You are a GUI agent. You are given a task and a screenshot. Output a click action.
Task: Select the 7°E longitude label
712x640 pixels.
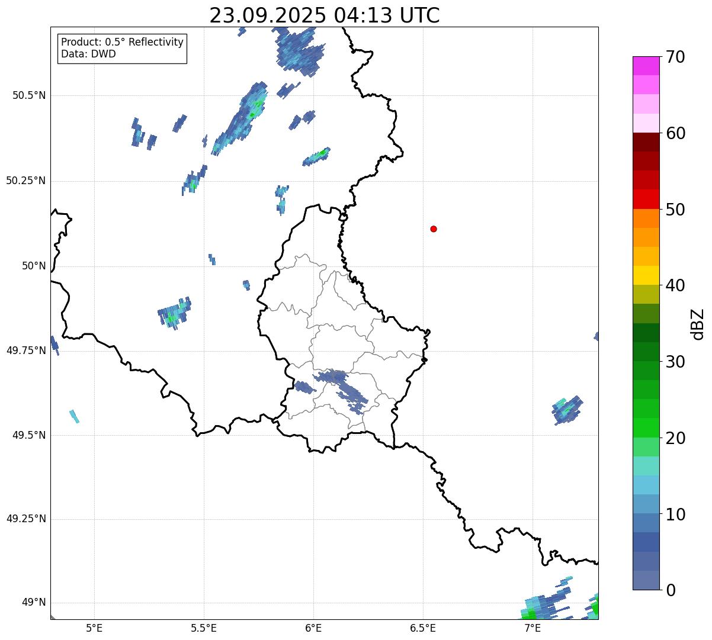tap(533, 628)
